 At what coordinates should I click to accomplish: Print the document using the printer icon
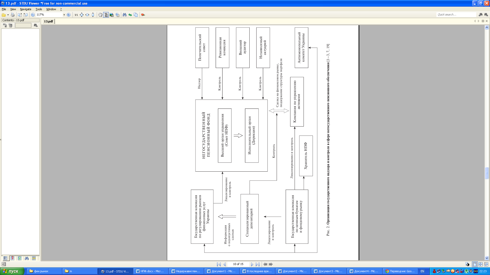(13, 15)
